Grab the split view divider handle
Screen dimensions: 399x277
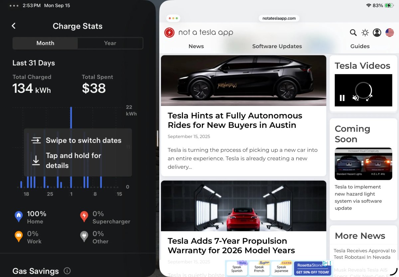pos(158,138)
